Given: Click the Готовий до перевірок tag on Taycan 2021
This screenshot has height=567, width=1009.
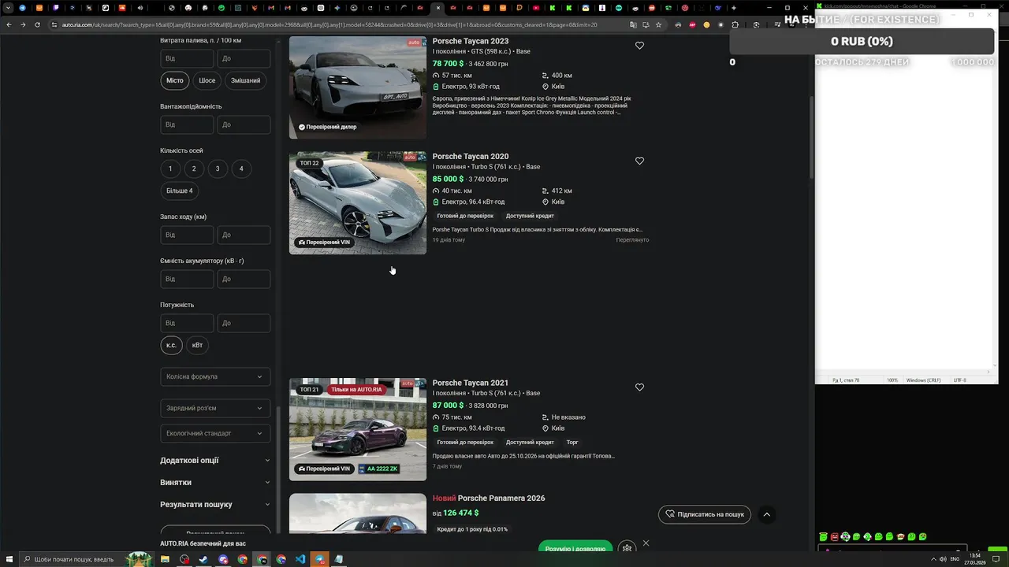Looking at the screenshot, I should [x=465, y=443].
